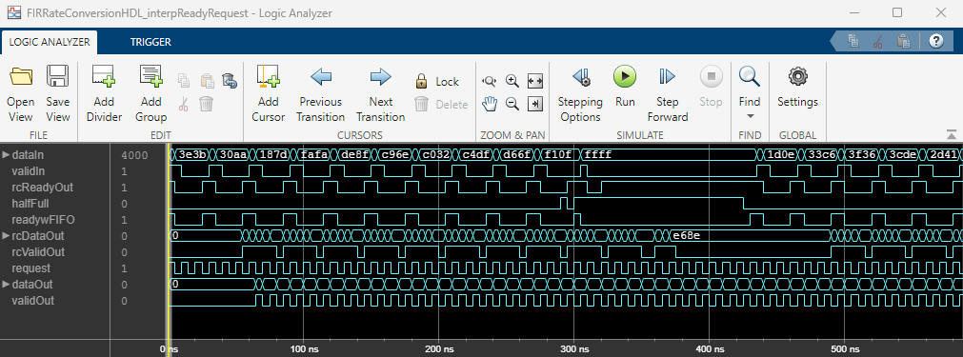Open the Find dropdown arrow
The width and height of the screenshot is (963, 357).
[750, 116]
